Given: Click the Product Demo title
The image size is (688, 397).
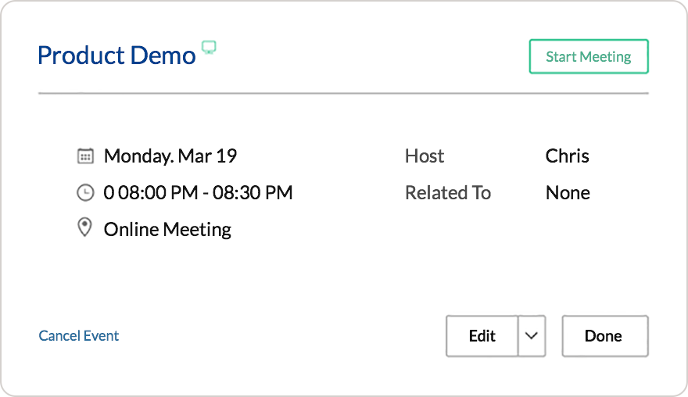Looking at the screenshot, I should (x=116, y=56).
